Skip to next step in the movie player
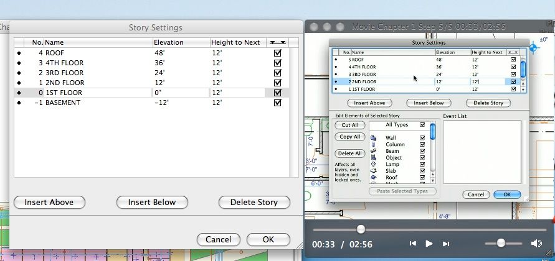 click(x=446, y=244)
